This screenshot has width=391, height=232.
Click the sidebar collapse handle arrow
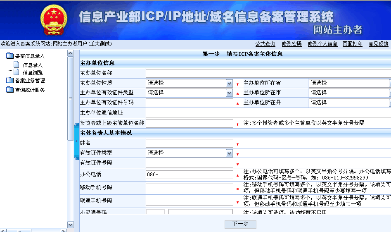76,141
